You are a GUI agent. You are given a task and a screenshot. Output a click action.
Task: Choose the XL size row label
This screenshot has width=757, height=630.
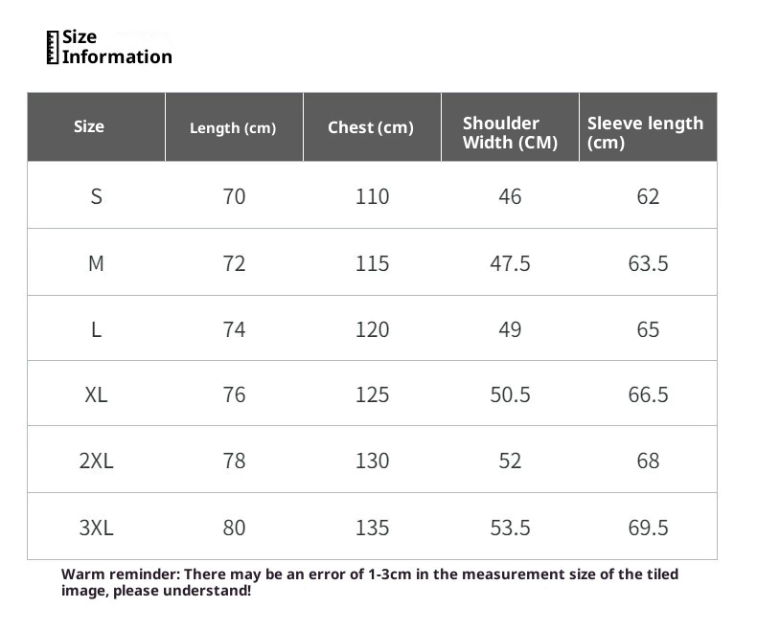pos(96,394)
